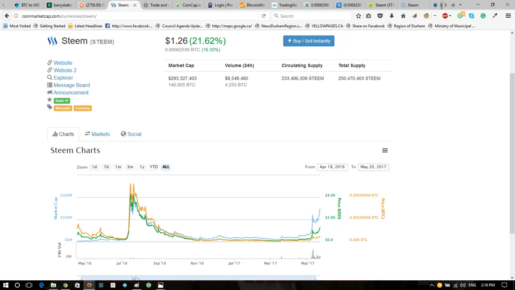
Task: Bookmark this page with the star icon
Action: pos(358,16)
